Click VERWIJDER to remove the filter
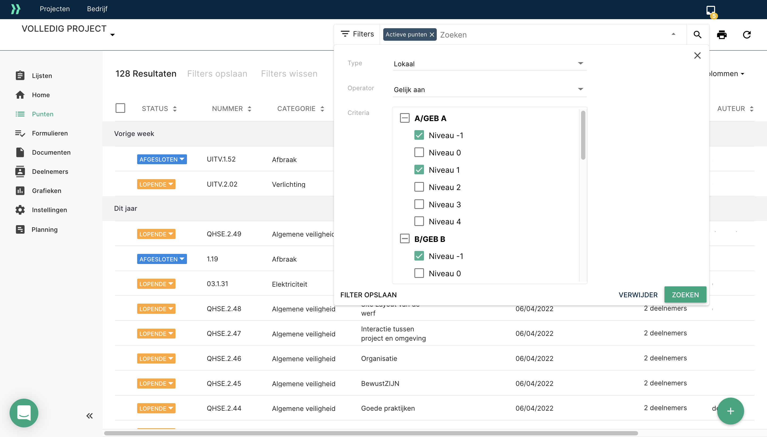 (638, 295)
